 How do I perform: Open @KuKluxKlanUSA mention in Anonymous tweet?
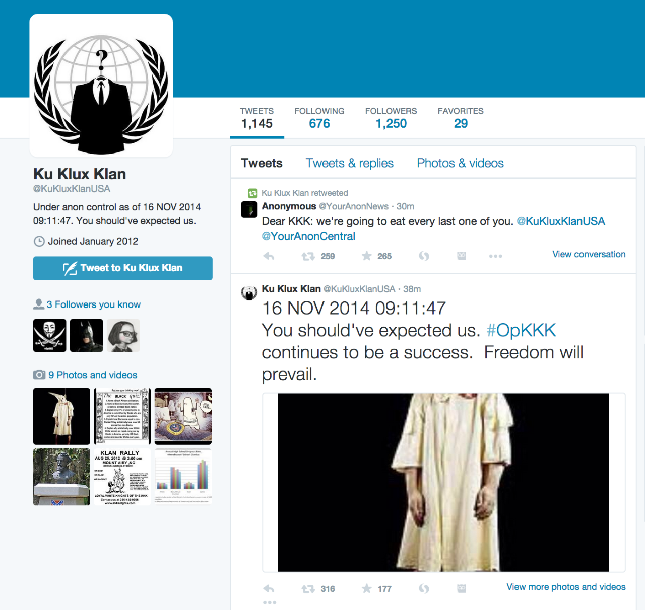click(561, 221)
